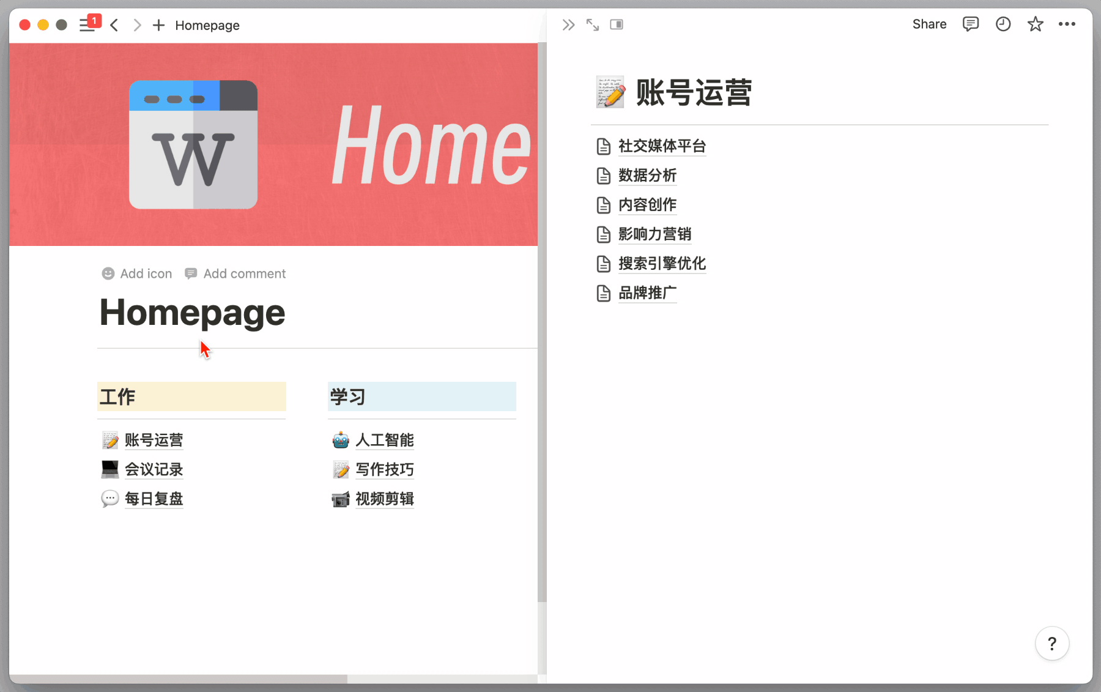Screen dimensions: 1101x692
Task: Go back with the left arrow
Action: [114, 25]
